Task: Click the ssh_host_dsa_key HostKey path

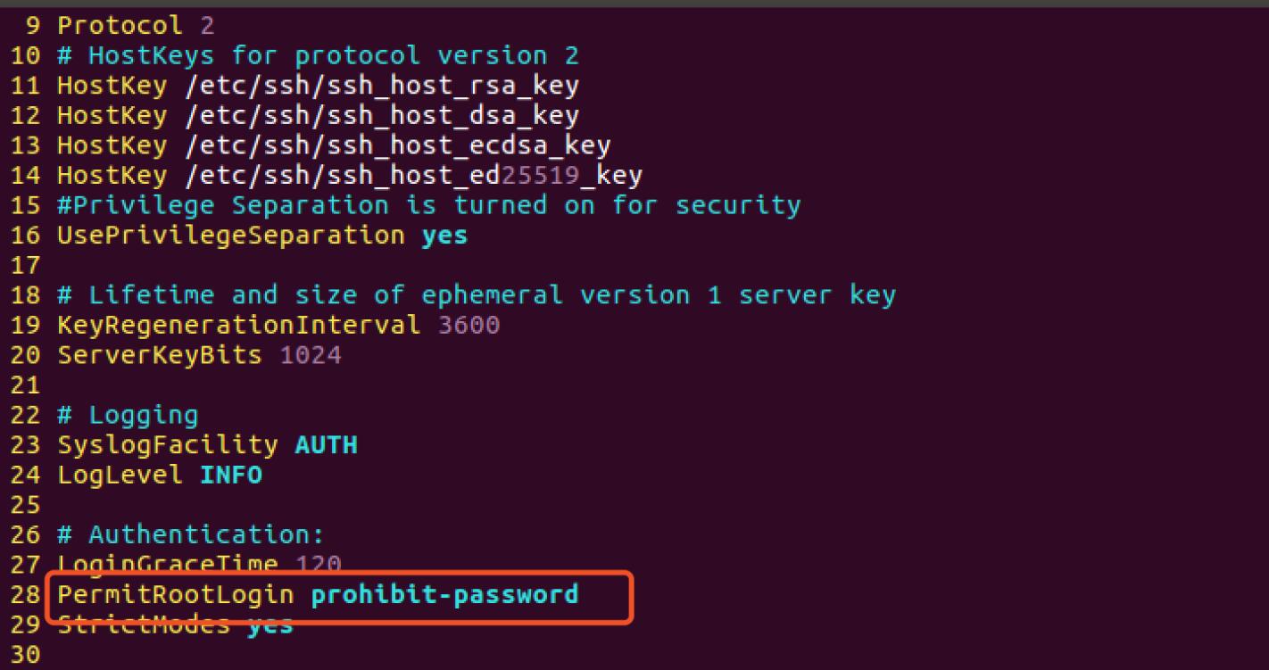Action: pos(382,116)
